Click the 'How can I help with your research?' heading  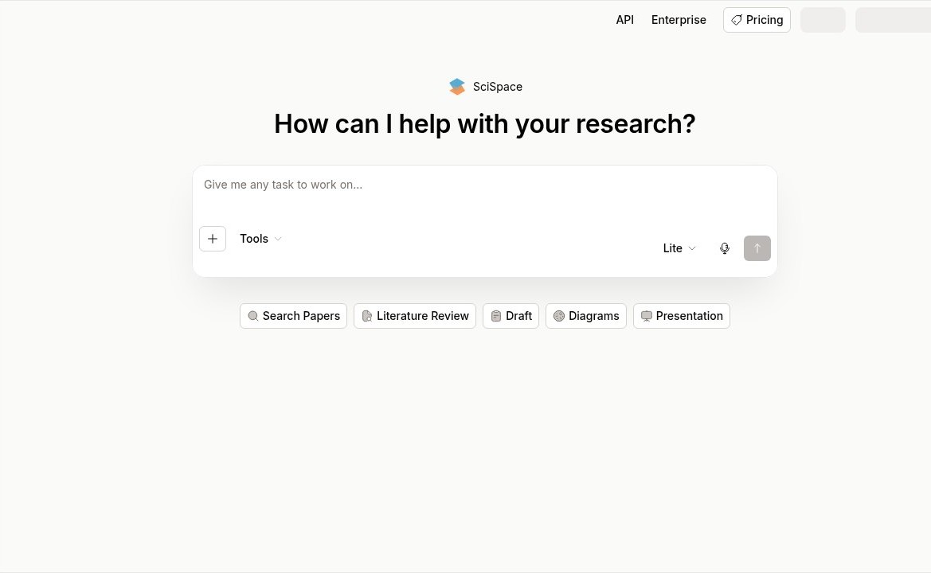484,124
